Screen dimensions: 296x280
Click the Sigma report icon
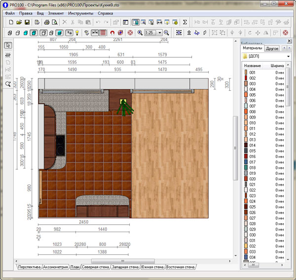tap(185, 22)
